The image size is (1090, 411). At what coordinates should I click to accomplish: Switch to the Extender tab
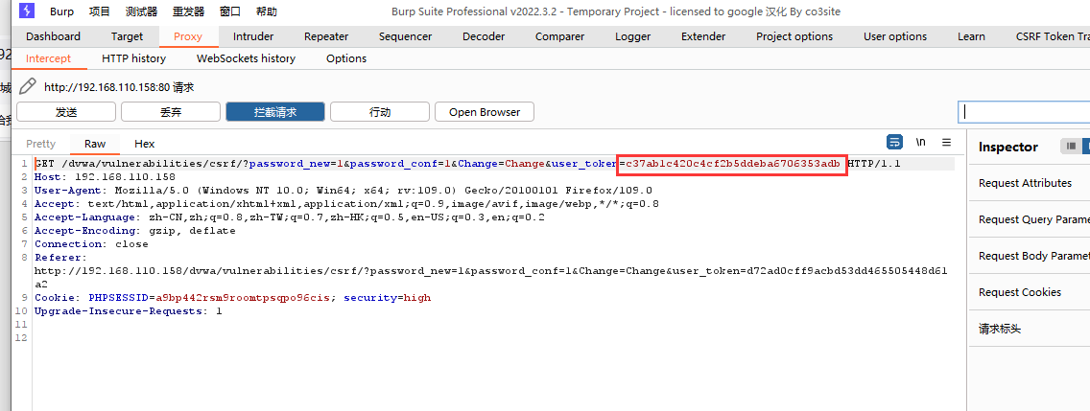click(703, 36)
